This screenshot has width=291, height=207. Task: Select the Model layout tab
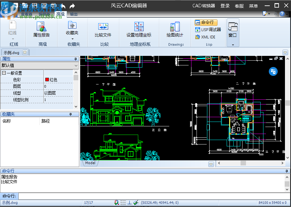click(x=90, y=163)
